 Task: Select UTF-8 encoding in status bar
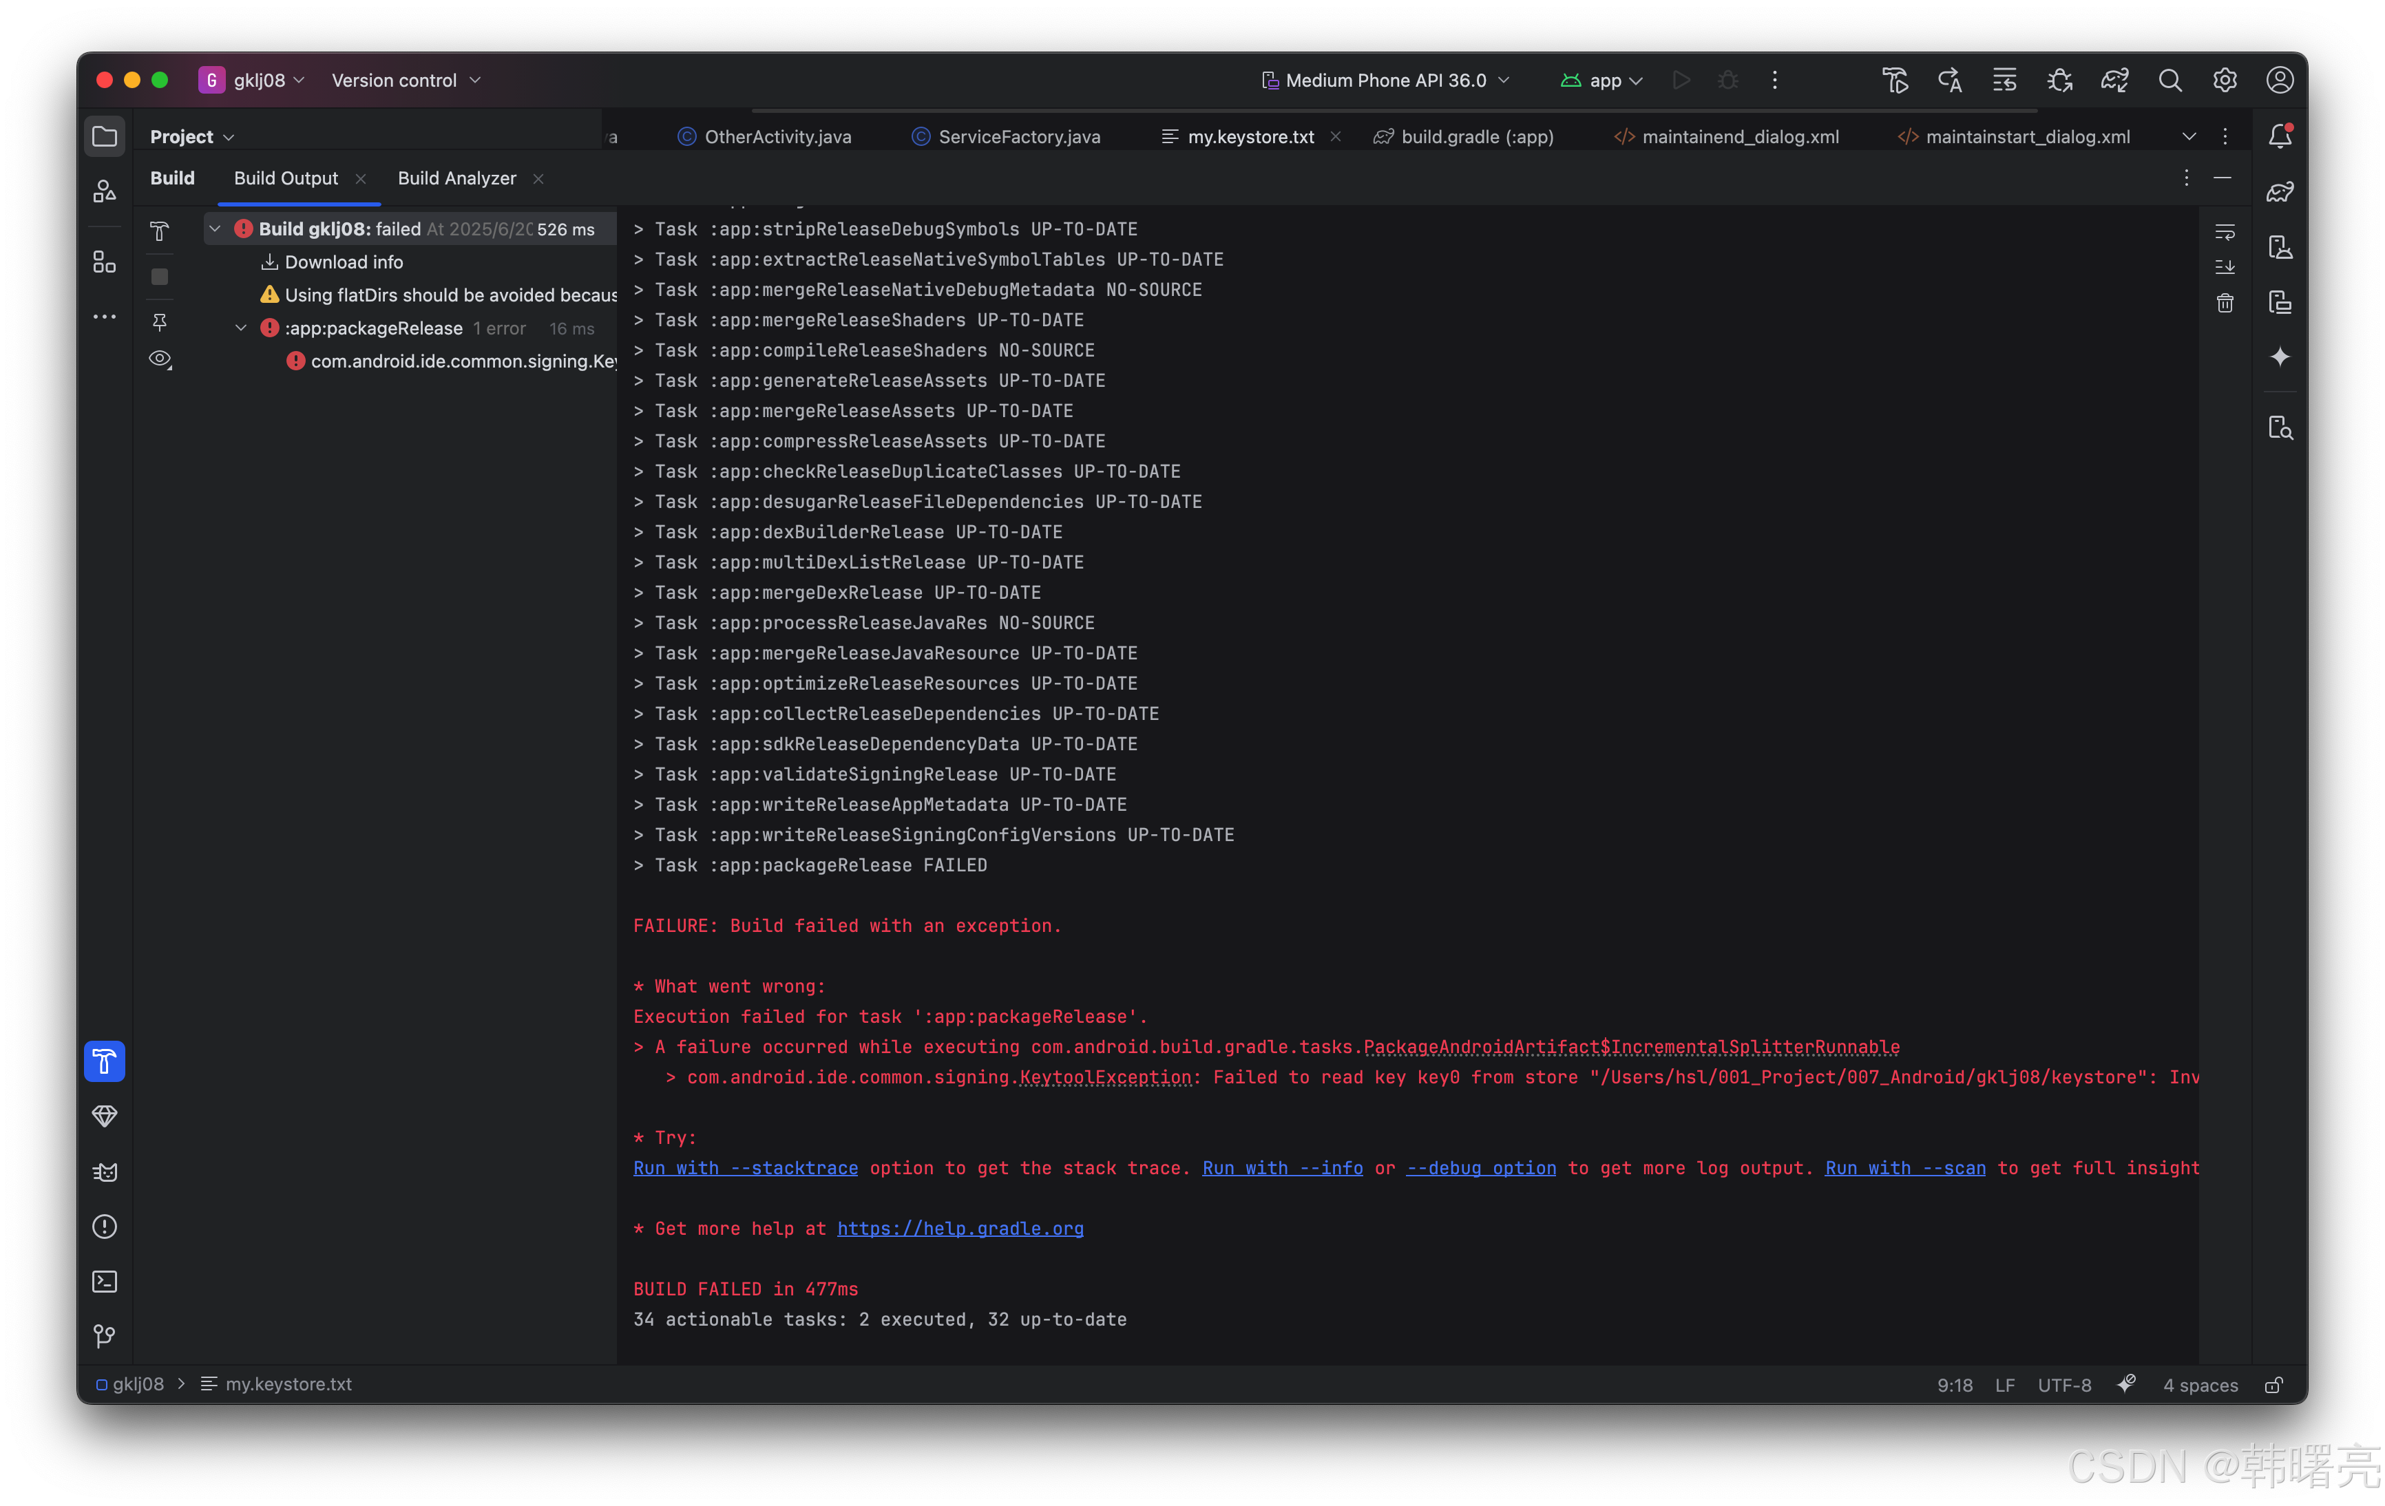(x=2064, y=1384)
